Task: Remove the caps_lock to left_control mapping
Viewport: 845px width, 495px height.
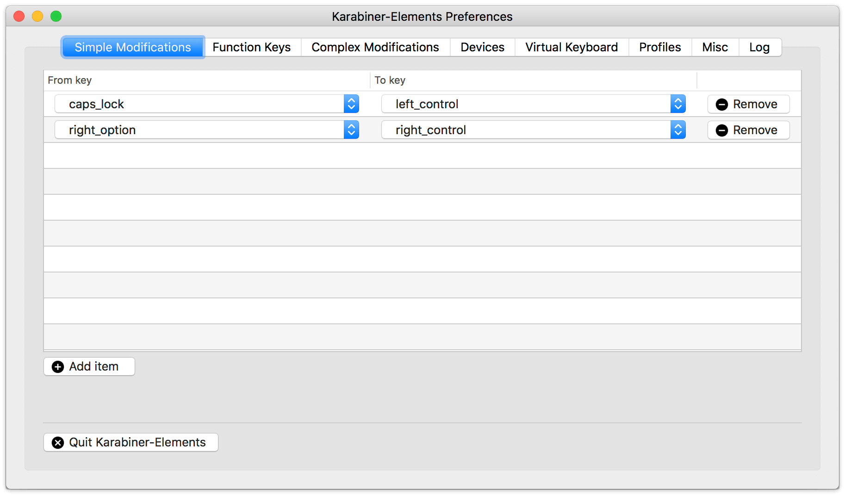Action: 748,104
